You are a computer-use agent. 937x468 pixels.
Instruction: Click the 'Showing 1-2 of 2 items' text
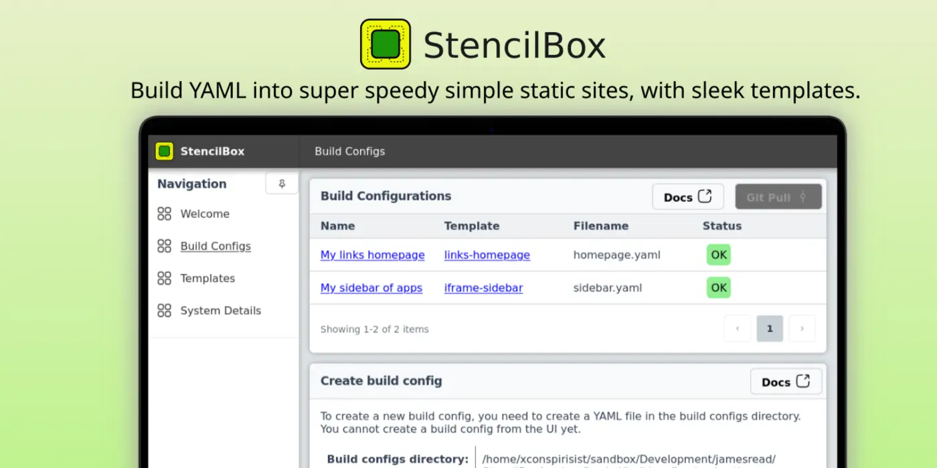375,329
